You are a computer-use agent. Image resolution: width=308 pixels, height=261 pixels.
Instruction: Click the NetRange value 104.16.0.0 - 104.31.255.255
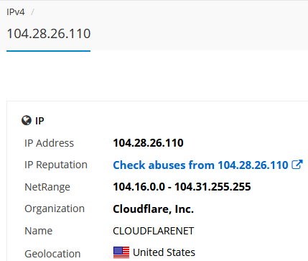(182, 187)
